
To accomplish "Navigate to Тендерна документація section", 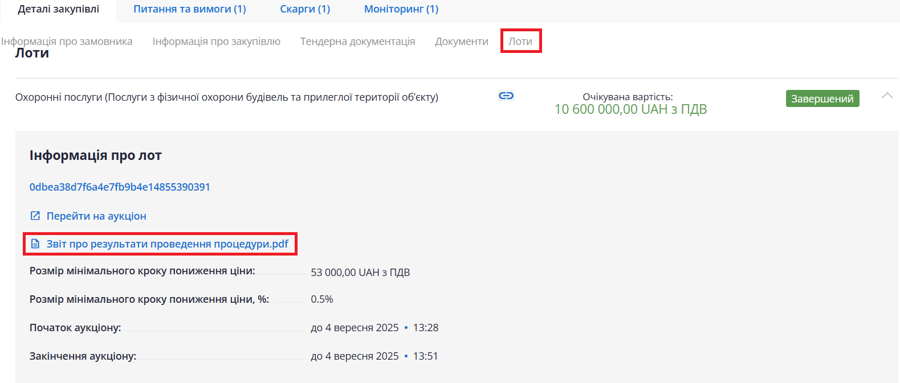I will tap(357, 42).
